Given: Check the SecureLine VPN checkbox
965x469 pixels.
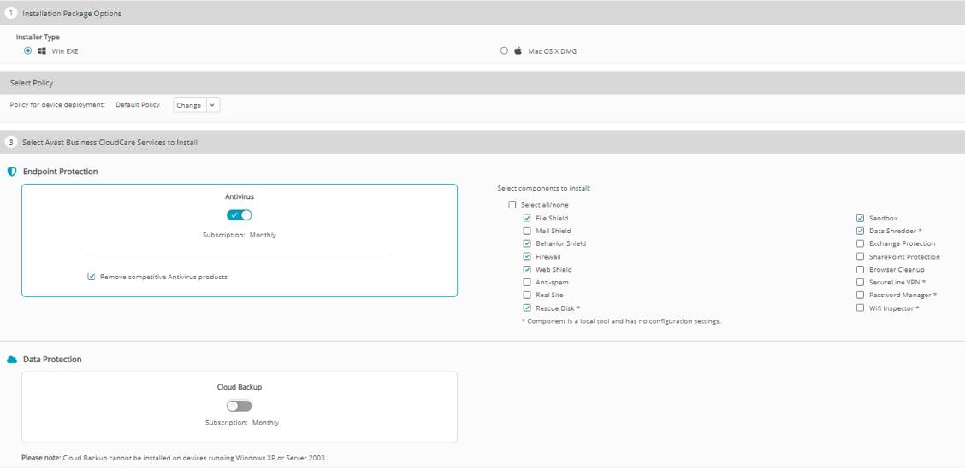Looking at the screenshot, I should (x=861, y=282).
